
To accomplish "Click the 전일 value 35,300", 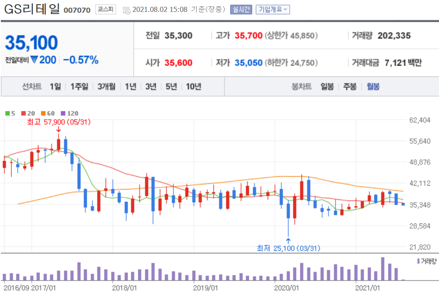I will 178,36.
